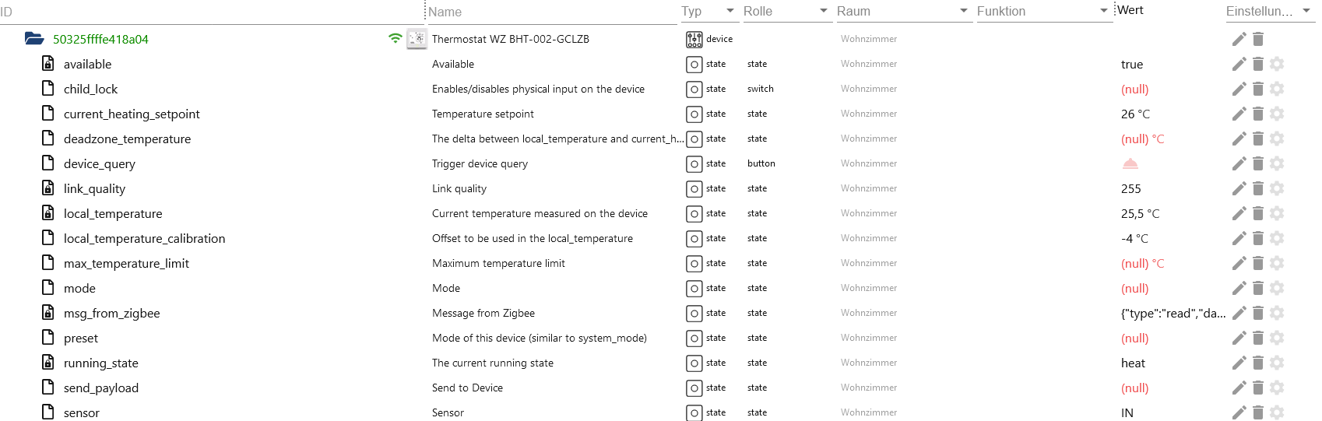Click the Name column filter field
This screenshot has height=421, width=1322.
549,12
